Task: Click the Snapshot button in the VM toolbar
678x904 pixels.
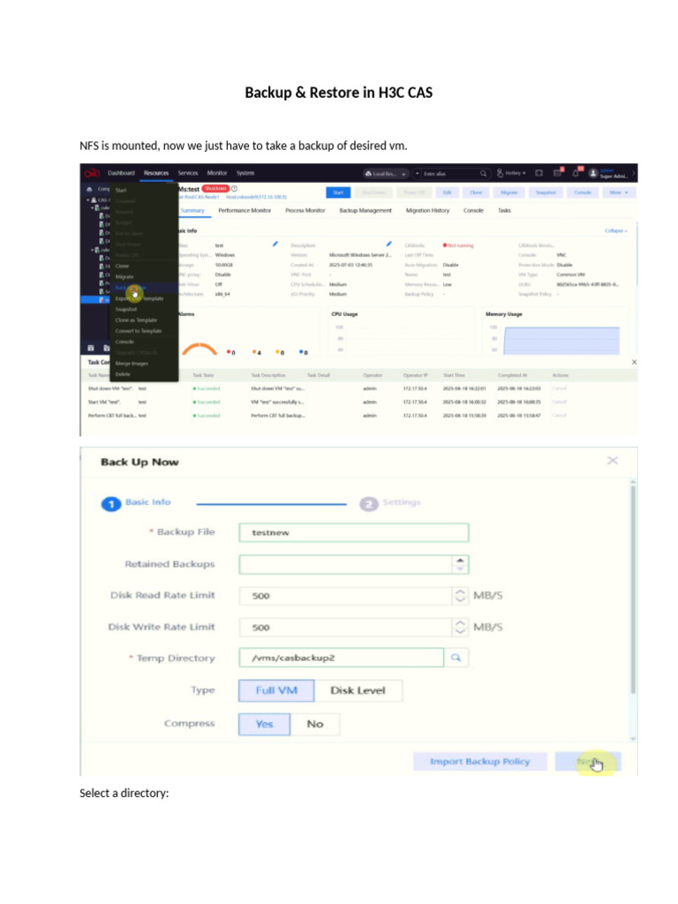Action: [x=546, y=192]
